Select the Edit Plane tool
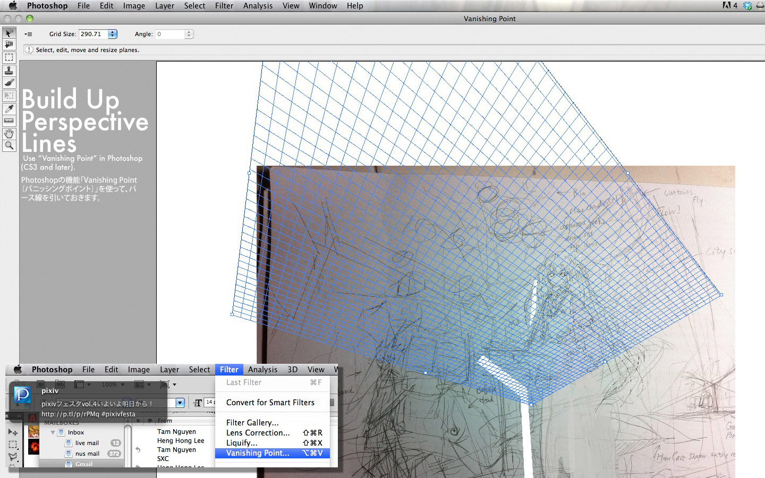The width and height of the screenshot is (765, 478). (9, 33)
